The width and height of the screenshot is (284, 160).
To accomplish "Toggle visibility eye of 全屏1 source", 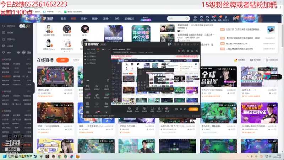I will point(85,63).
